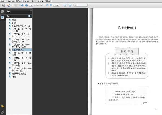This screenshot has width=162, height=115.
Task: Select the 太极拳名家简介 bookmark
Action: click(x=19, y=74)
